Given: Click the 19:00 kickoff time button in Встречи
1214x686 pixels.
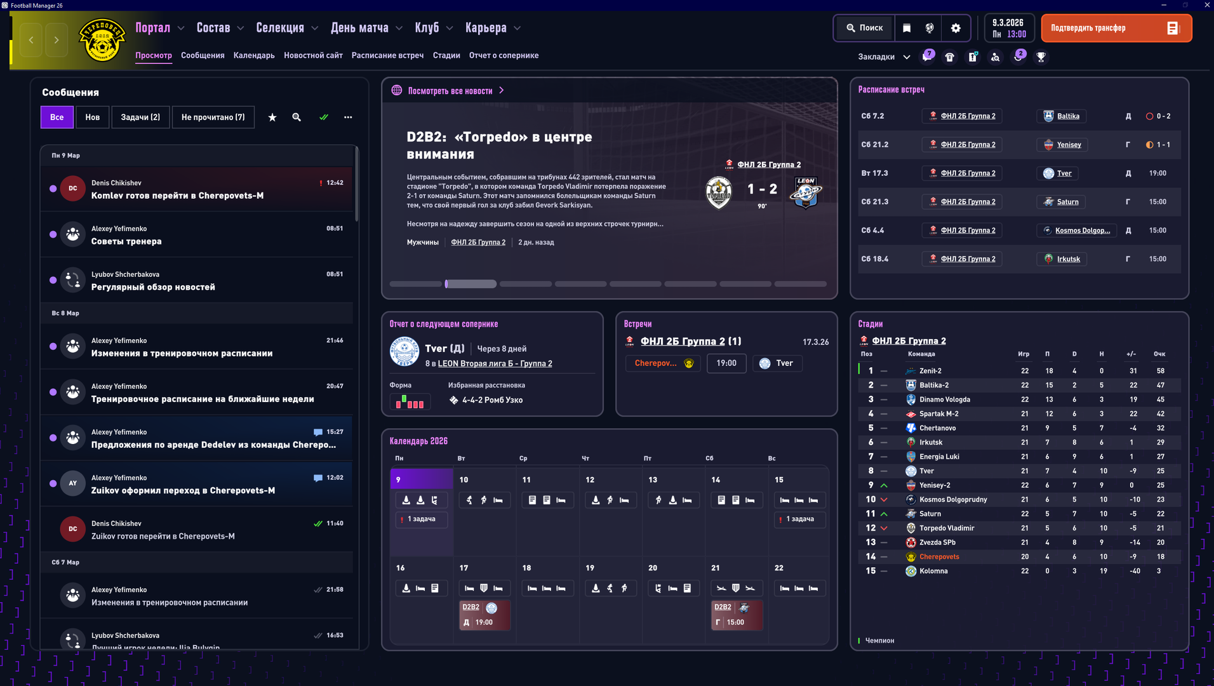Looking at the screenshot, I should point(726,363).
